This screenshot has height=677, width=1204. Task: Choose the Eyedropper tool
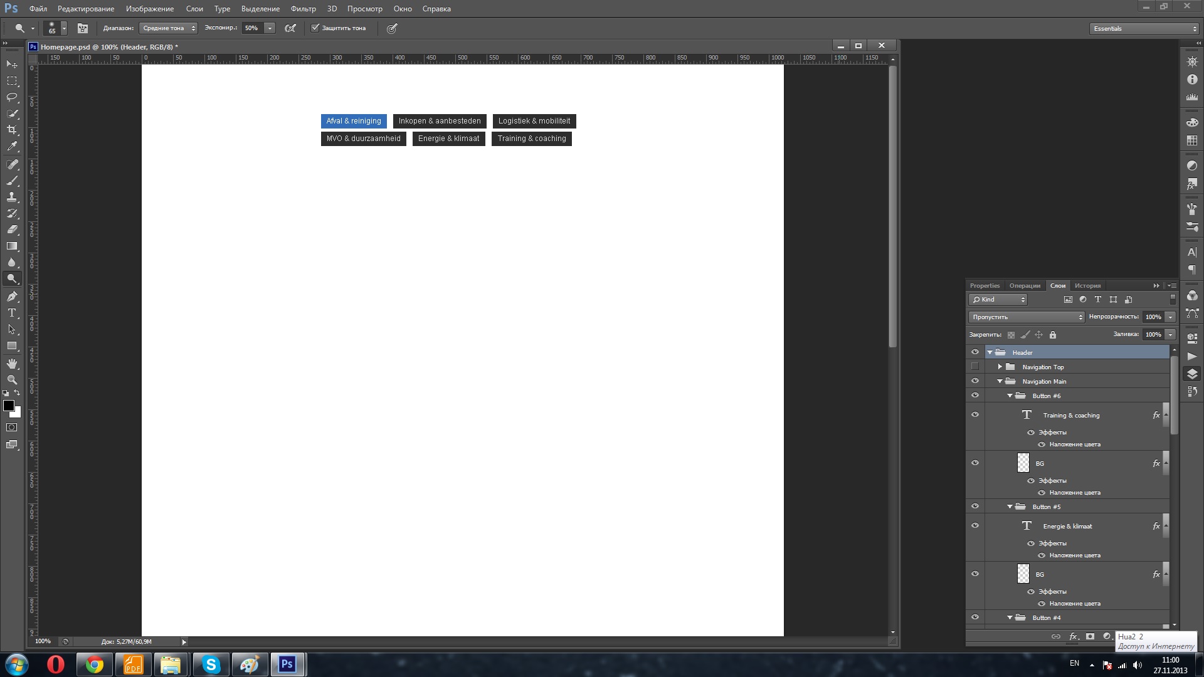(12, 147)
